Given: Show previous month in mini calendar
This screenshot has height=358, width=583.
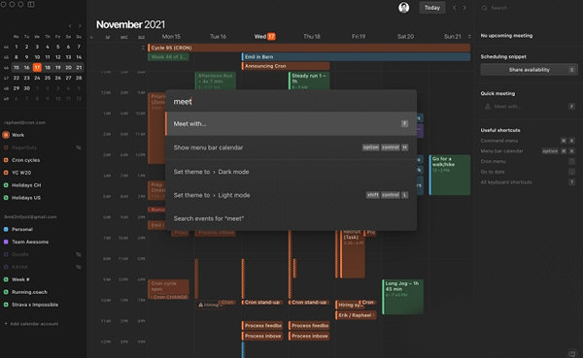Looking at the screenshot, I should [x=70, y=25].
